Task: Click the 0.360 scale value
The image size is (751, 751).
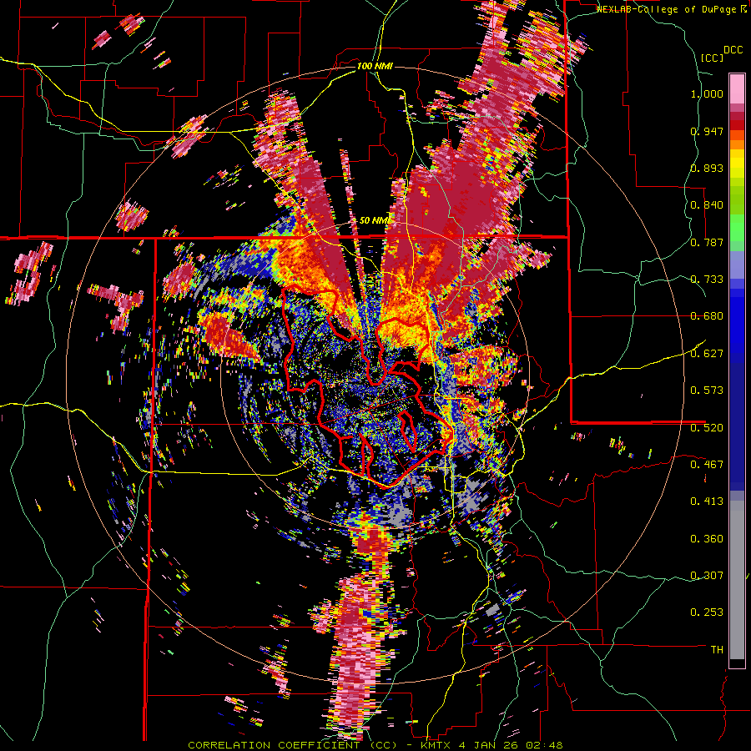Action: [x=707, y=539]
